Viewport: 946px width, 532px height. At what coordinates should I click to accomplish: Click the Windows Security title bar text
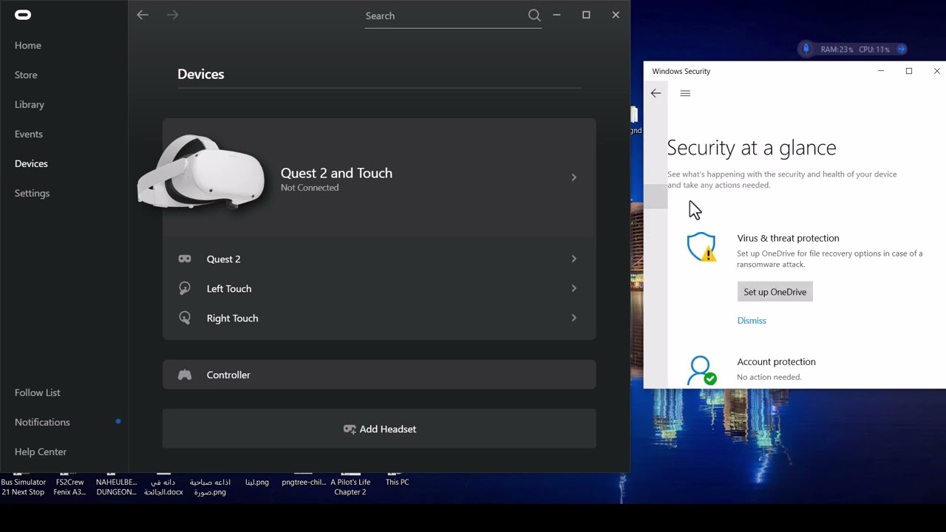pos(681,71)
